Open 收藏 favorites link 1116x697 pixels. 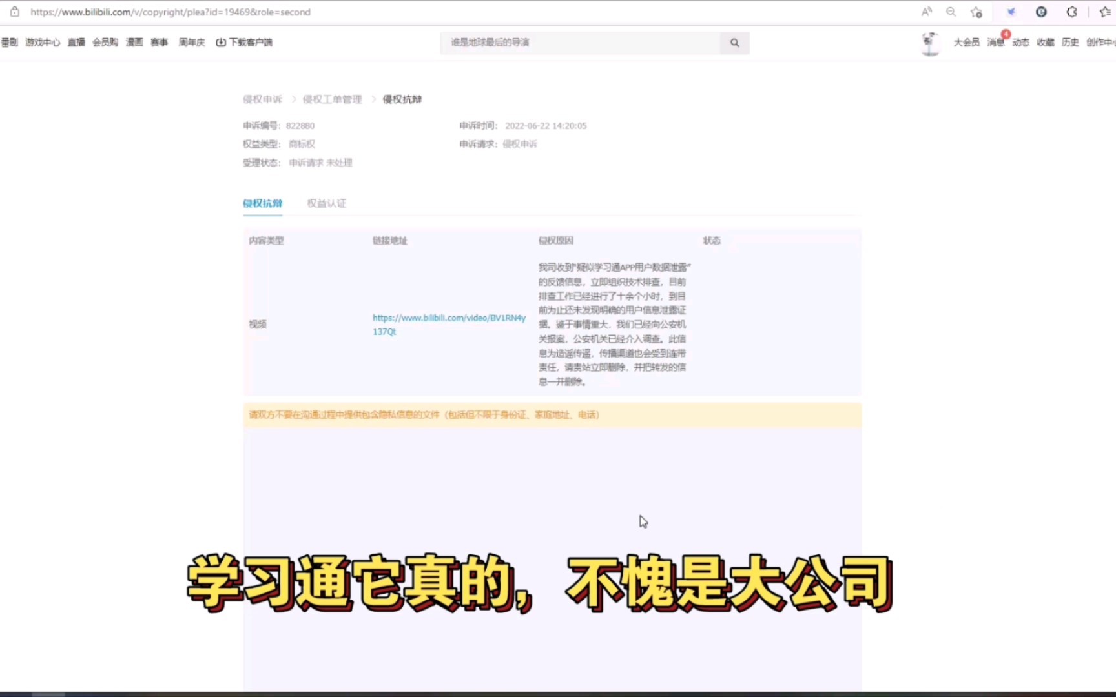click(1046, 42)
